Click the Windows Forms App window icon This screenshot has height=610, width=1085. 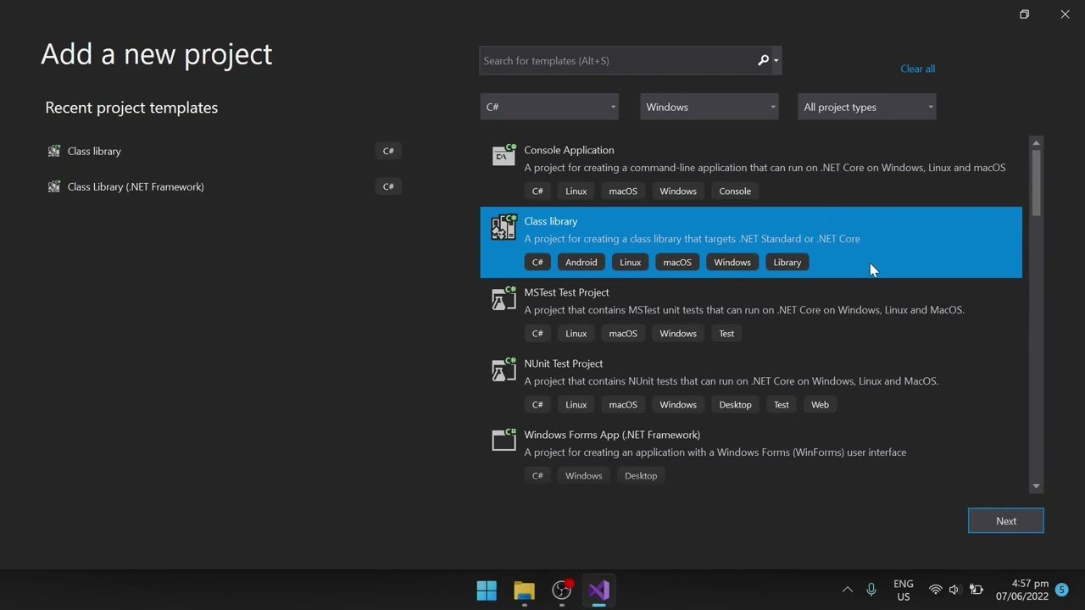(x=504, y=439)
